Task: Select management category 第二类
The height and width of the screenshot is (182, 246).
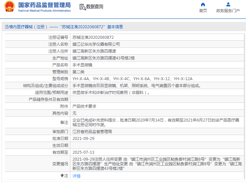Action: (79, 72)
